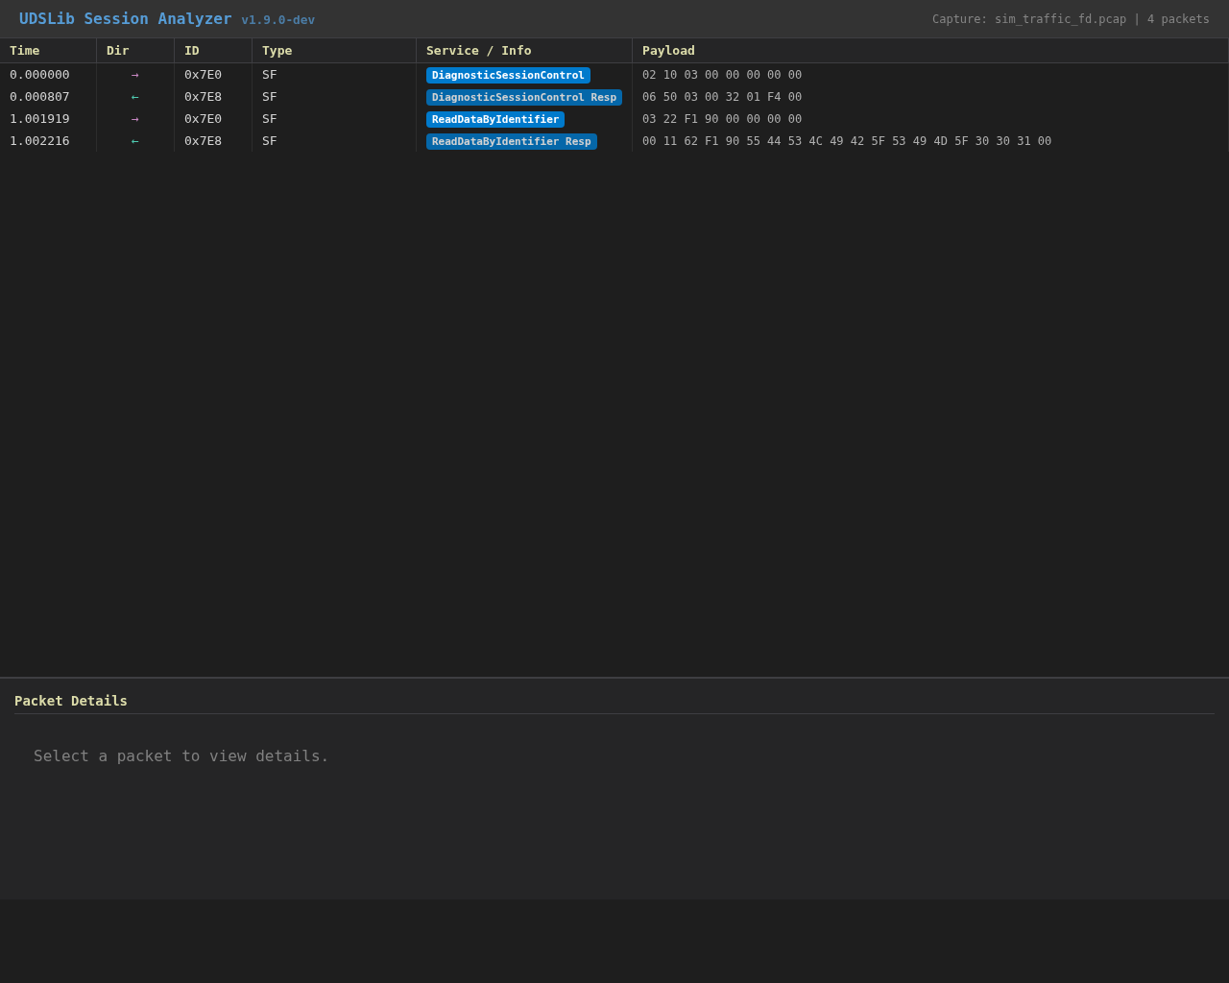Sort by the ID column header

click(x=192, y=50)
